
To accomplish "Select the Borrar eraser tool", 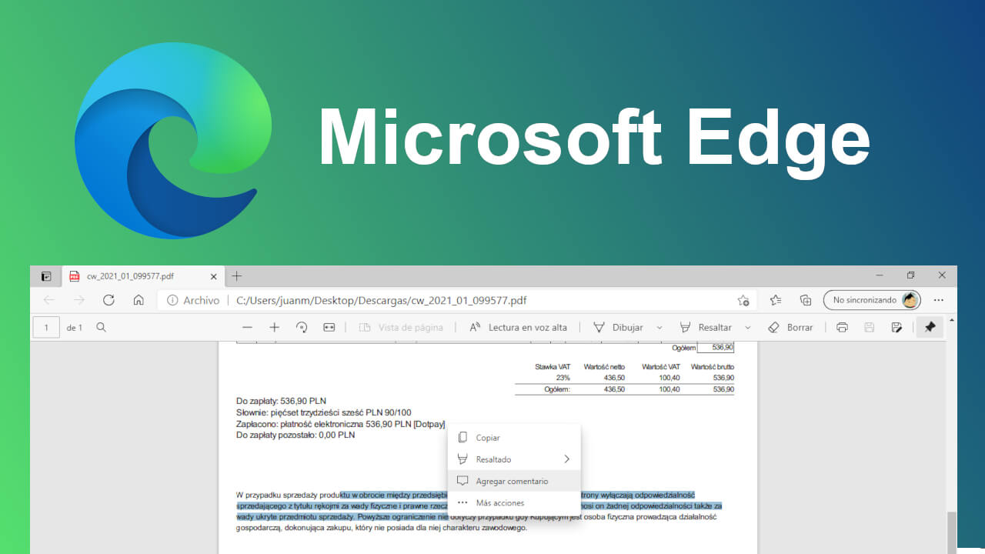I will point(790,327).
